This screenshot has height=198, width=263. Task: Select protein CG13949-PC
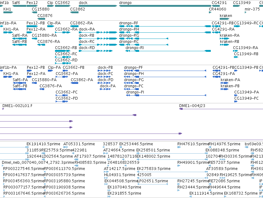(x=246, y=99)
